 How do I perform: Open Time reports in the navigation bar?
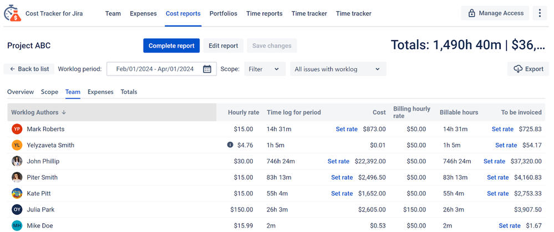(265, 13)
